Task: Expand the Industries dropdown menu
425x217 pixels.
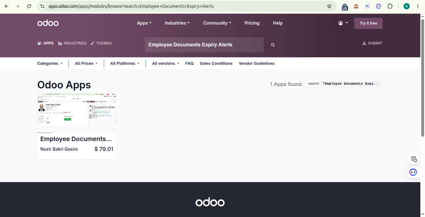Action: [177, 23]
